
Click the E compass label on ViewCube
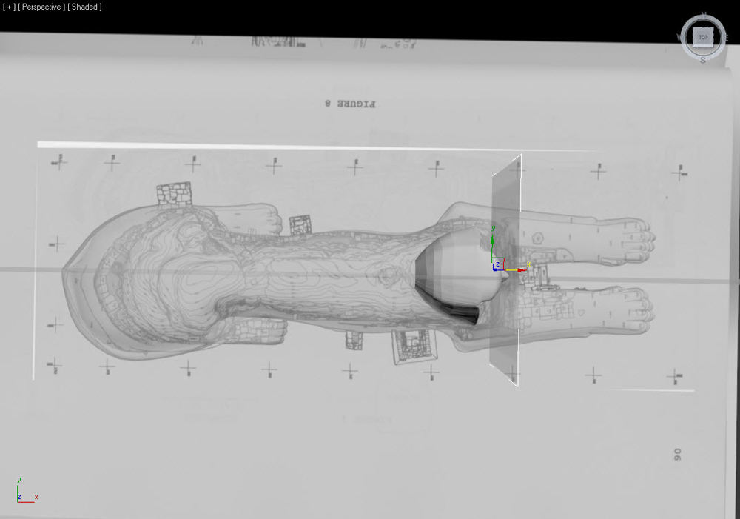click(727, 38)
